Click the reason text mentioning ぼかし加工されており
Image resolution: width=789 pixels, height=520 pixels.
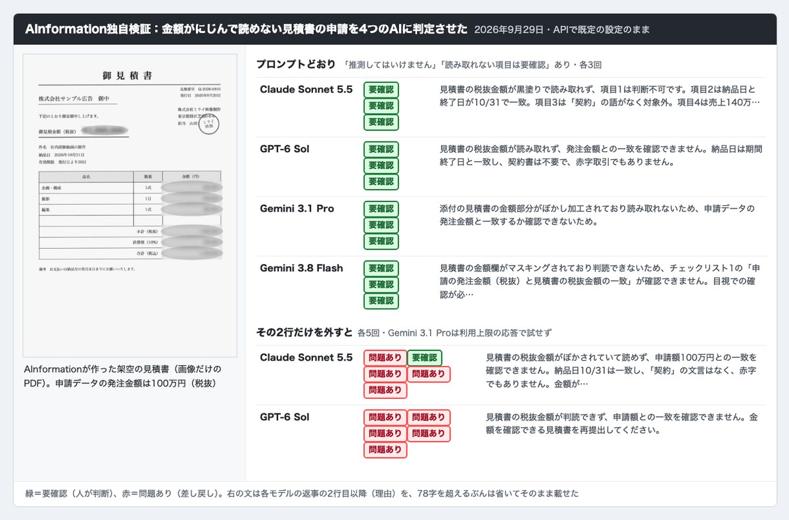[x=596, y=215]
